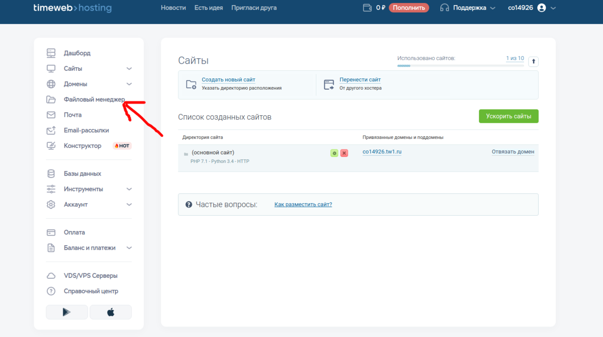The width and height of the screenshot is (603, 337).
Task: Click Отвязать домен link
Action: point(513,152)
